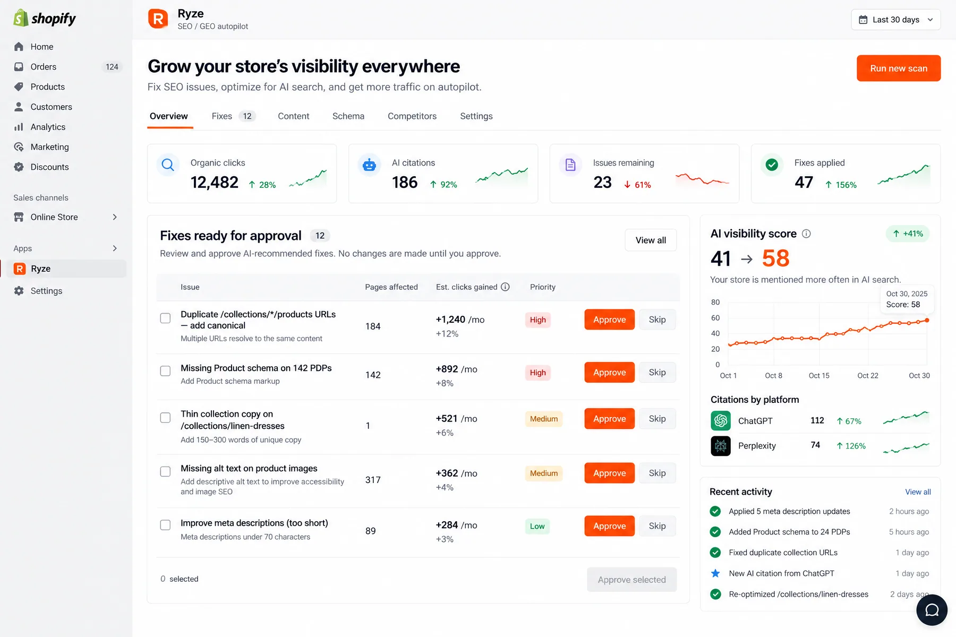Click the AI visibility score info icon
This screenshot has height=637, width=956.
pyautogui.click(x=806, y=234)
